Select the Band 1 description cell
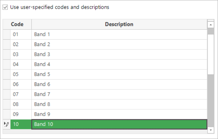 point(119,35)
